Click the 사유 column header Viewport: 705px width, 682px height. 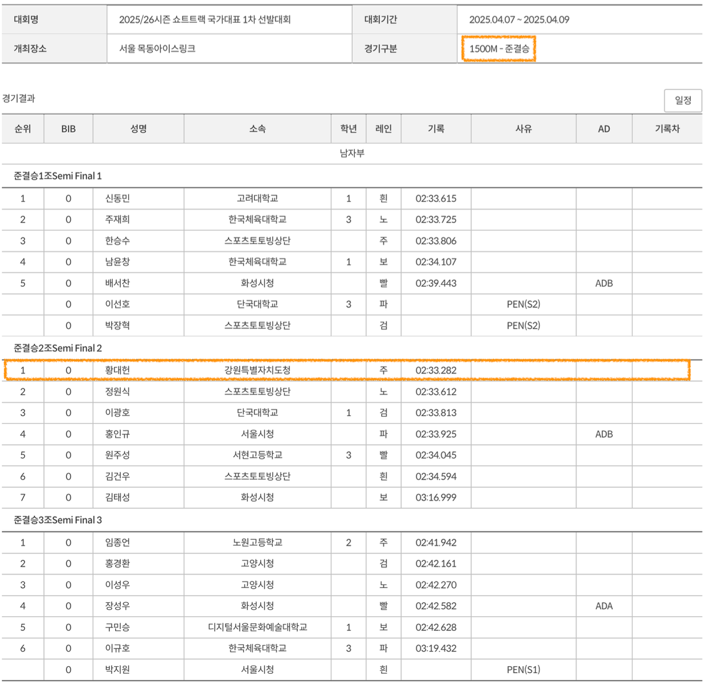click(523, 129)
